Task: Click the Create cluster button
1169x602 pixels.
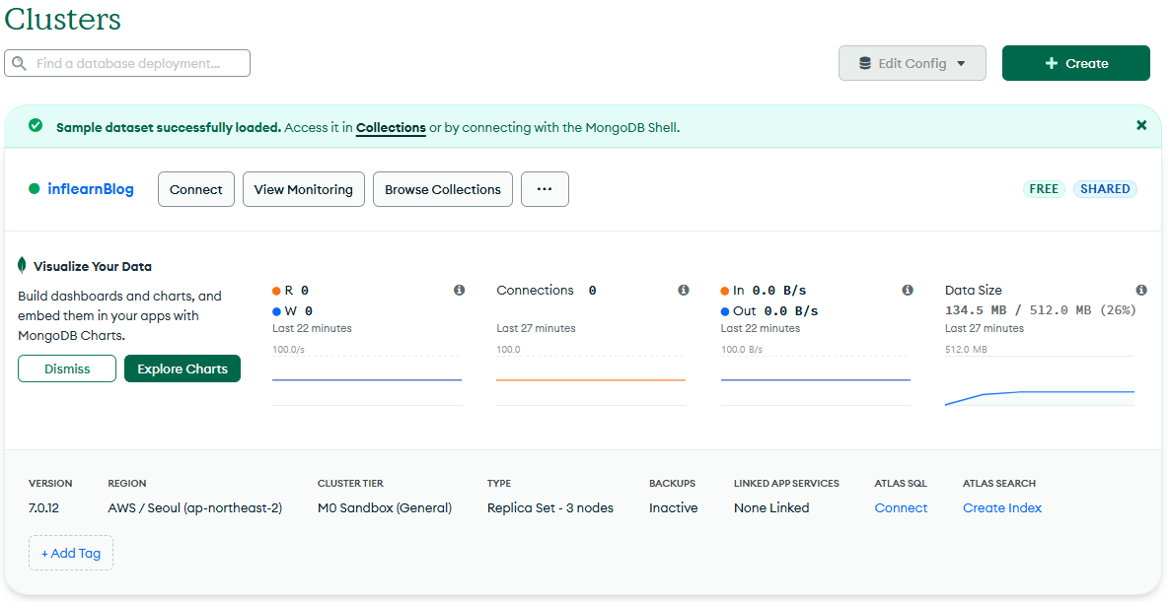Action: click(1076, 63)
